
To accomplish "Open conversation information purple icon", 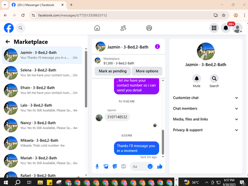I will [157, 47].
